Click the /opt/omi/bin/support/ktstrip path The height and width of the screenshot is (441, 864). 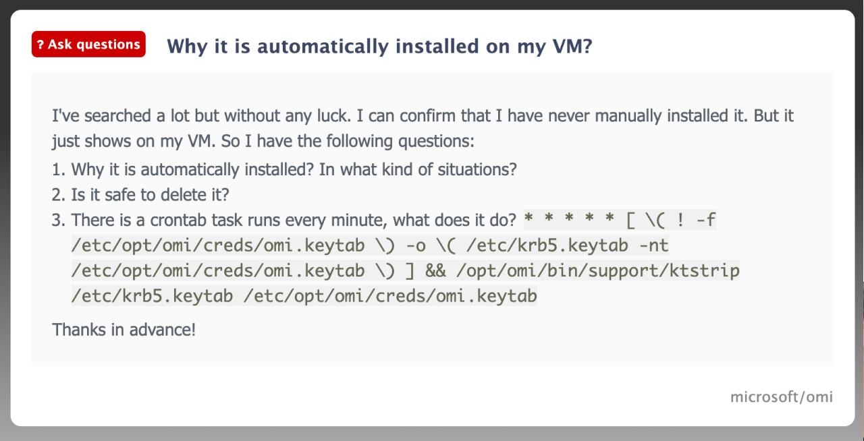click(x=598, y=271)
